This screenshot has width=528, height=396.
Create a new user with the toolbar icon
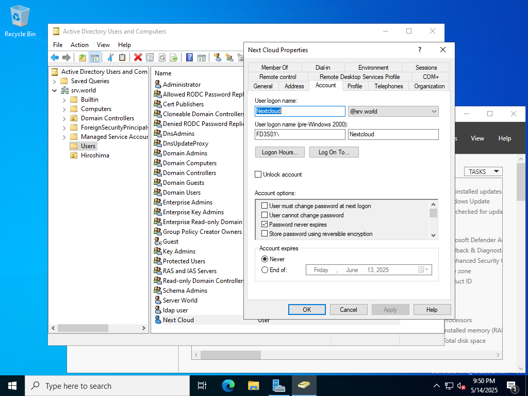[218, 58]
